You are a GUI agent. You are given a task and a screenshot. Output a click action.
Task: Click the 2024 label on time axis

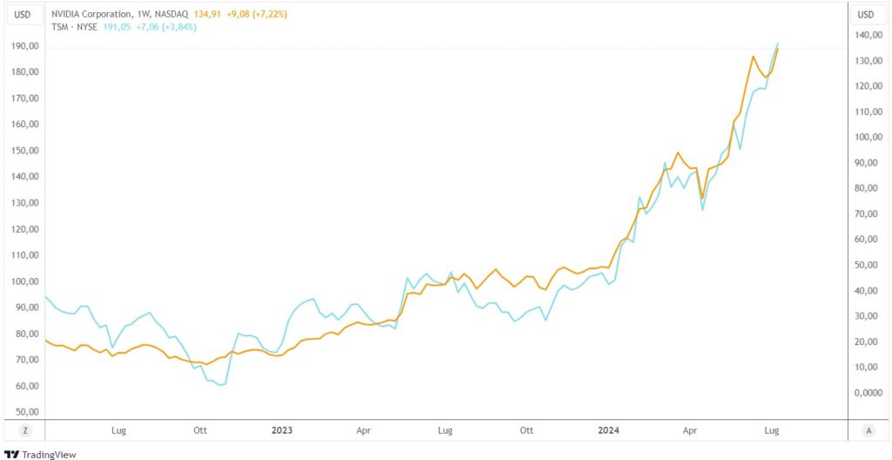[609, 430]
